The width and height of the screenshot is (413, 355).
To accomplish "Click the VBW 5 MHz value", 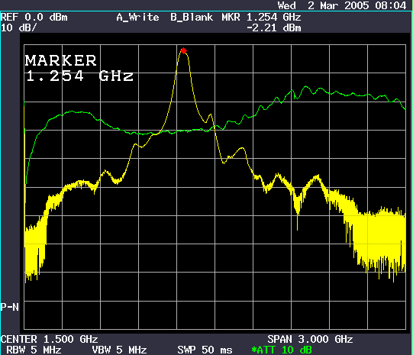I will tap(119, 350).
